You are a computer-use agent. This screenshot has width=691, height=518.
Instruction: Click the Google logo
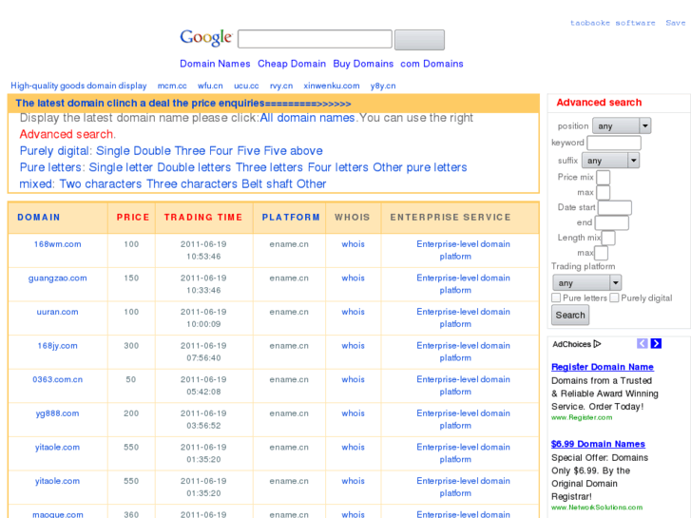(x=206, y=38)
